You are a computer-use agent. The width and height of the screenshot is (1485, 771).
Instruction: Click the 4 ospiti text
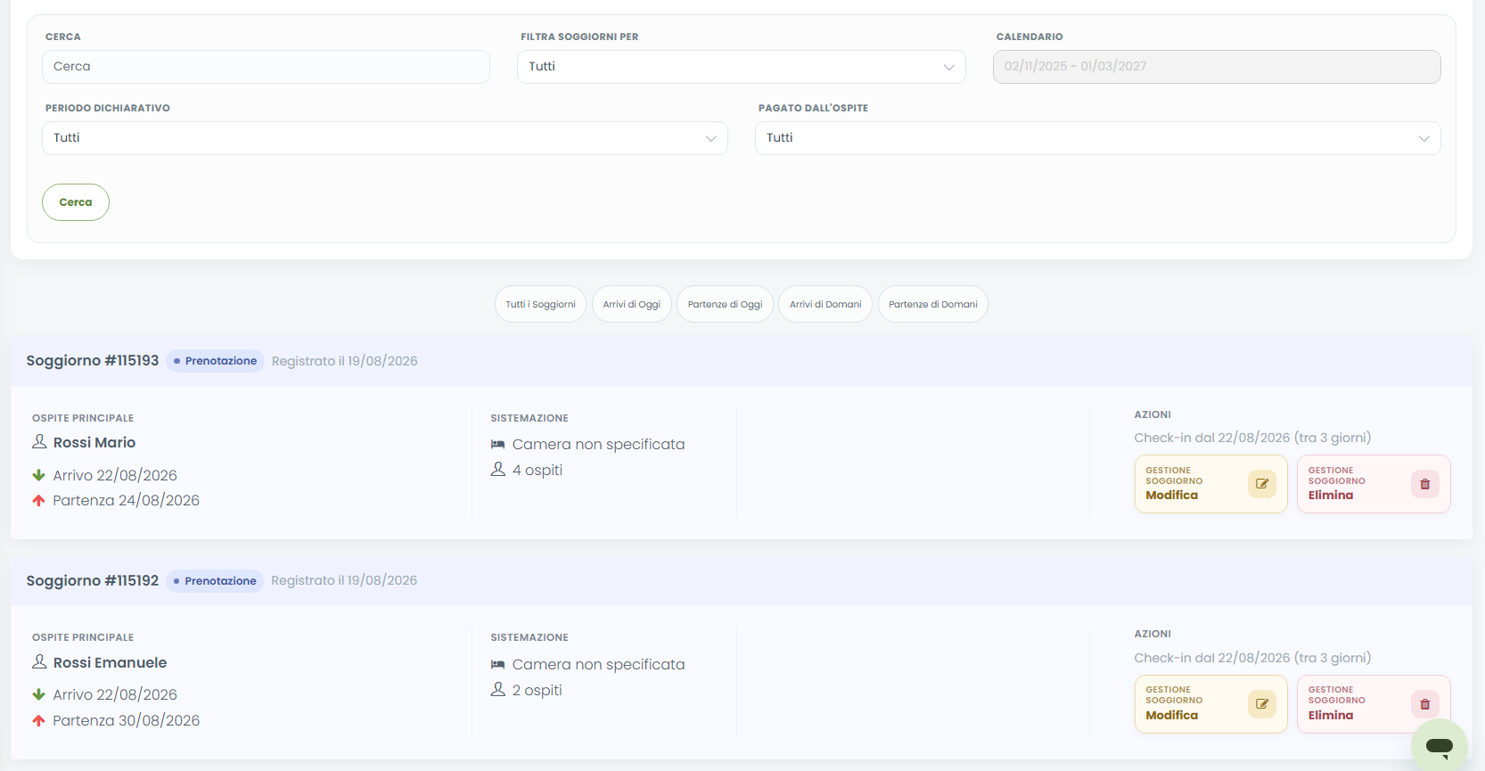pos(537,470)
